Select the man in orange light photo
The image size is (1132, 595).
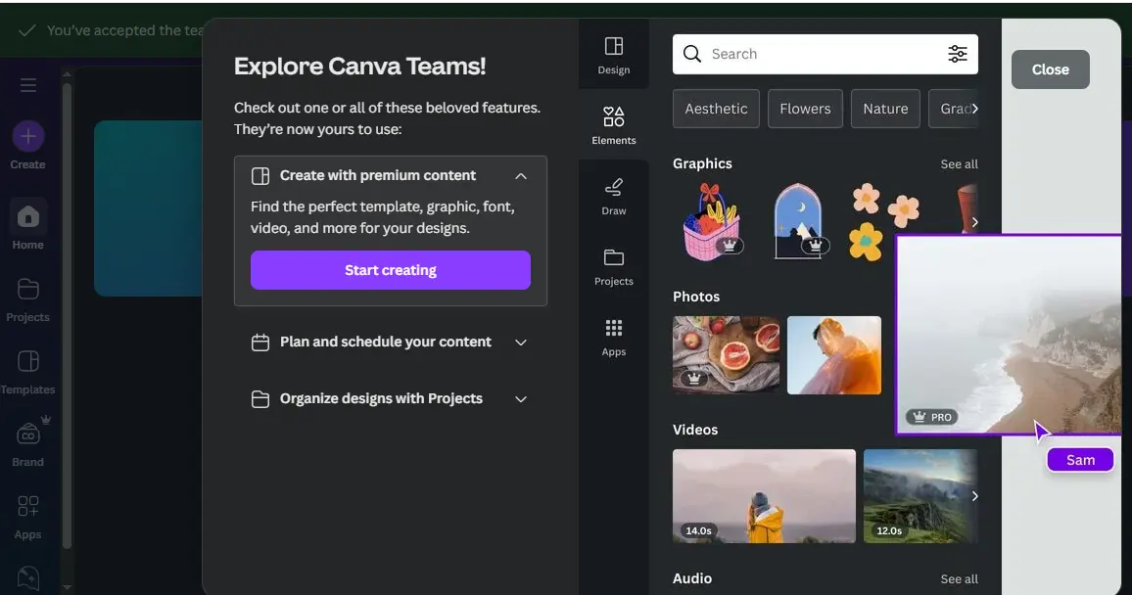click(x=834, y=355)
